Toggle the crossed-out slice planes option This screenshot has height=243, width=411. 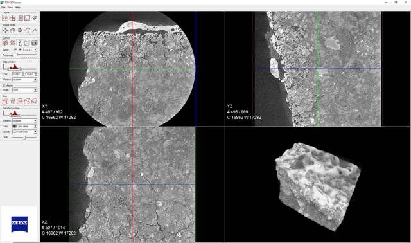pos(12,43)
